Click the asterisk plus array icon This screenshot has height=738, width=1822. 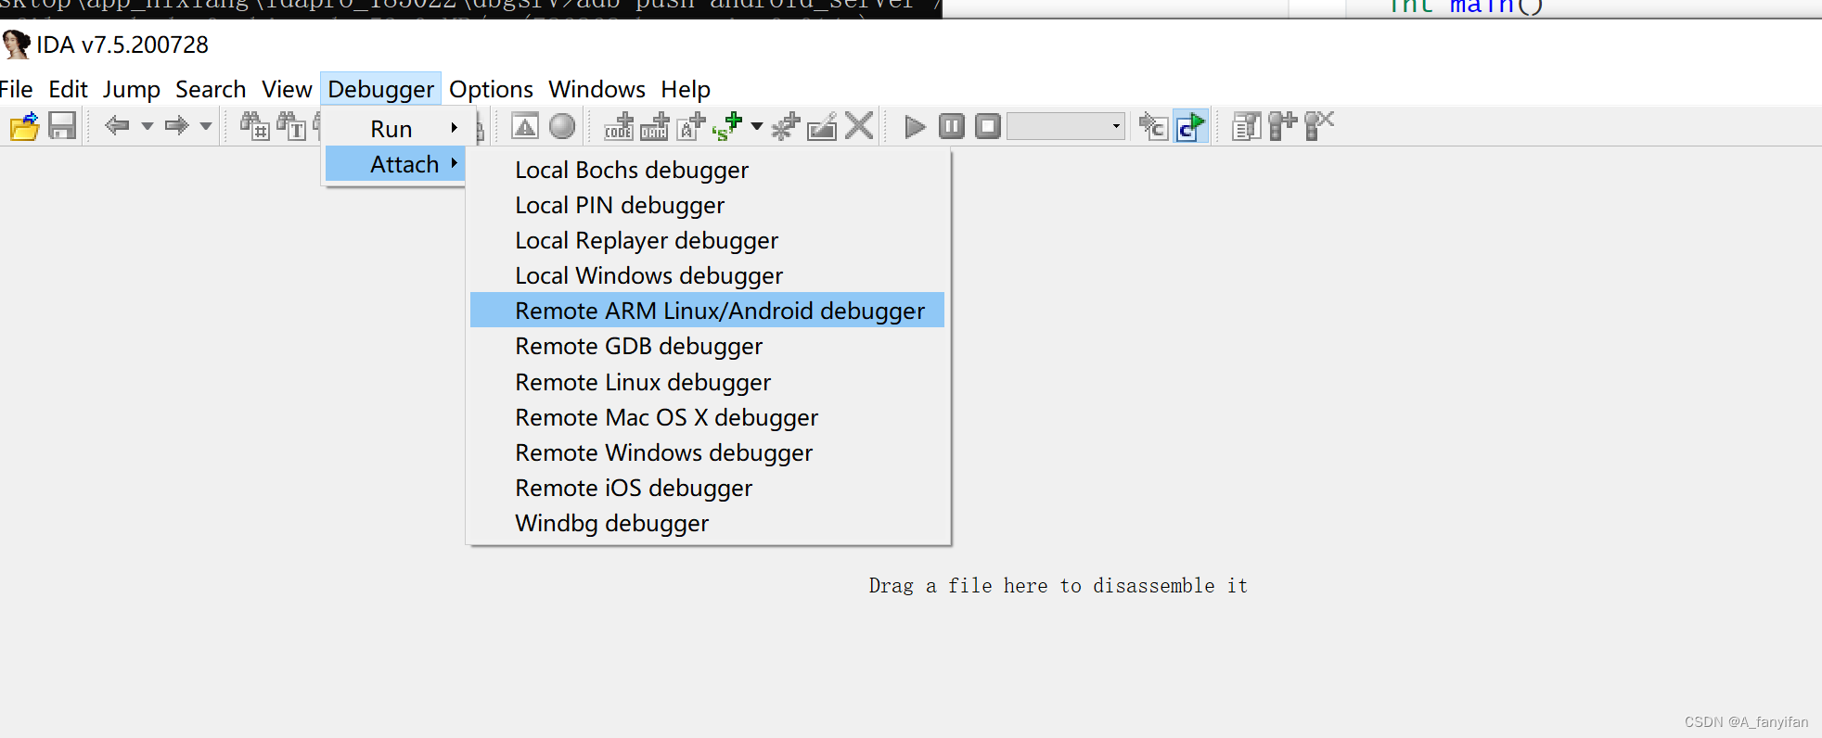click(786, 126)
